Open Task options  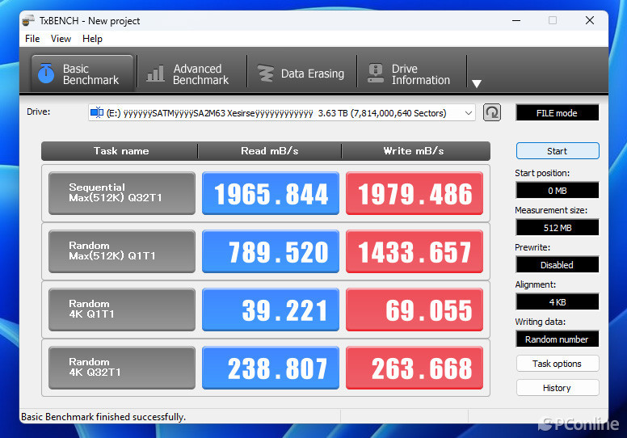558,363
